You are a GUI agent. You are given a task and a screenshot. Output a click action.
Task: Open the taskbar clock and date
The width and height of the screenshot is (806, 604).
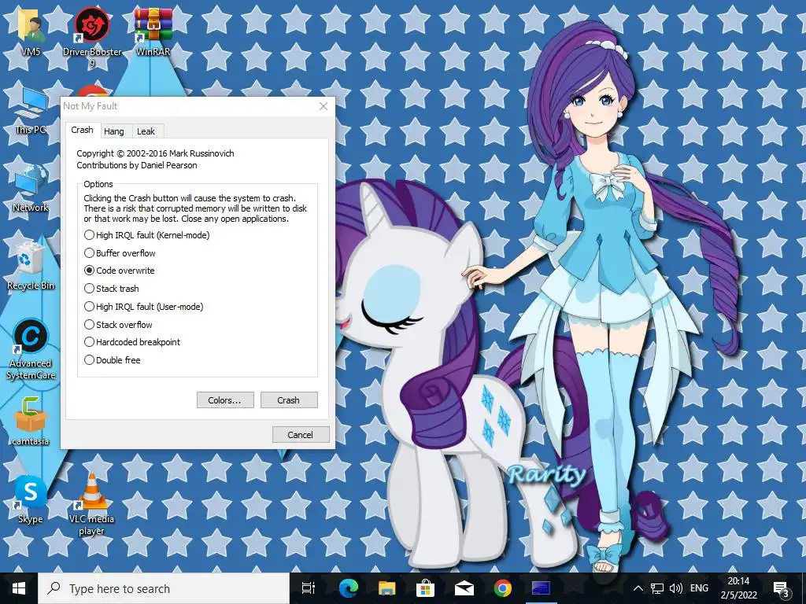738,588
